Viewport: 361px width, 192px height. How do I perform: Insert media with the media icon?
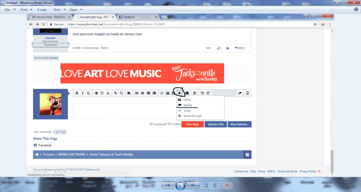click(173, 93)
